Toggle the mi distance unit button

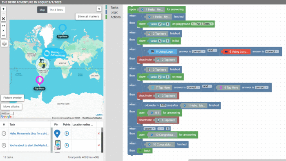point(3,36)
